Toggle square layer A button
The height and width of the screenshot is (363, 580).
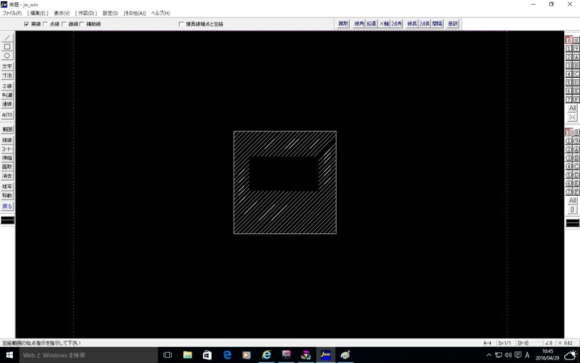click(x=577, y=57)
